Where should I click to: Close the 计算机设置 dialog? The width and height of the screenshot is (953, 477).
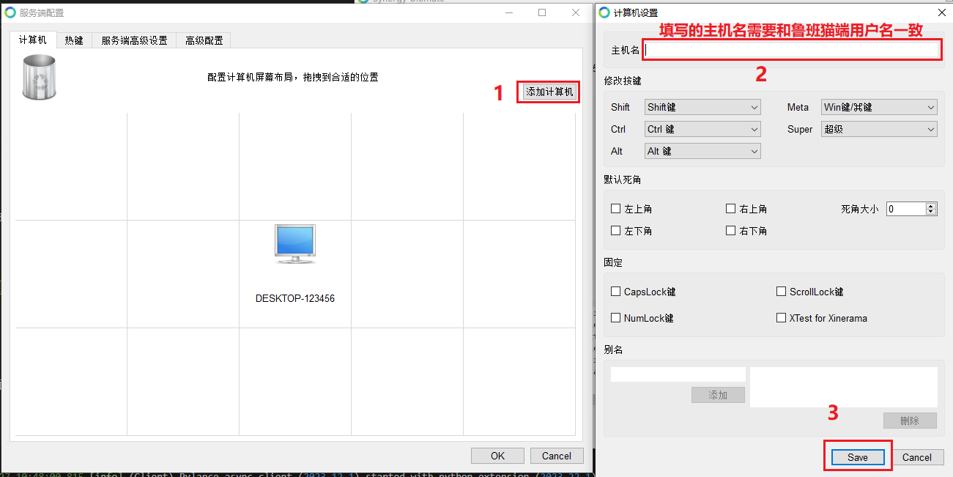941,12
